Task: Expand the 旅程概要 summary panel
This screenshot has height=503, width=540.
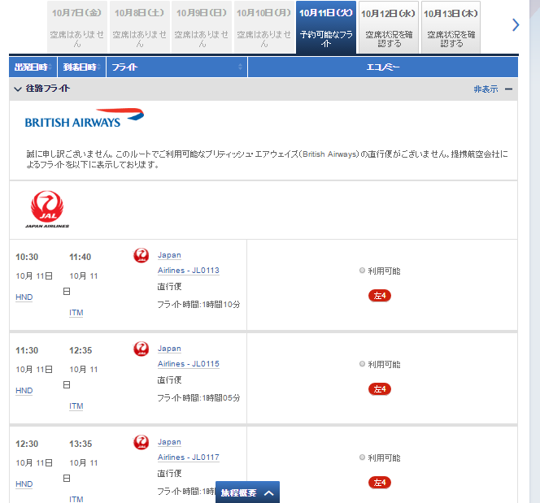Action: point(247,492)
